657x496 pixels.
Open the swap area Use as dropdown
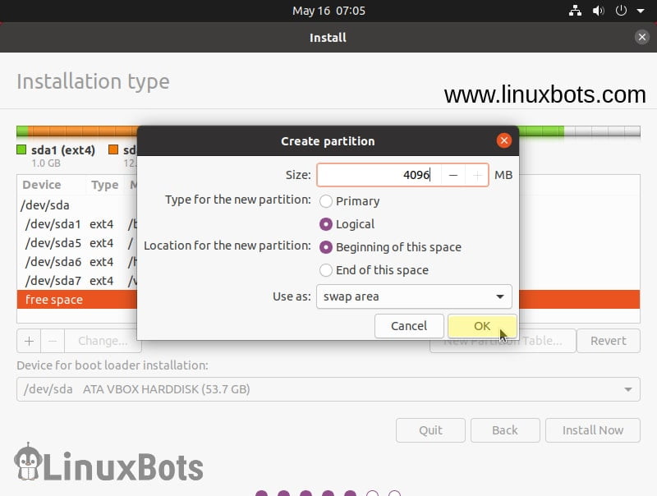tap(413, 296)
